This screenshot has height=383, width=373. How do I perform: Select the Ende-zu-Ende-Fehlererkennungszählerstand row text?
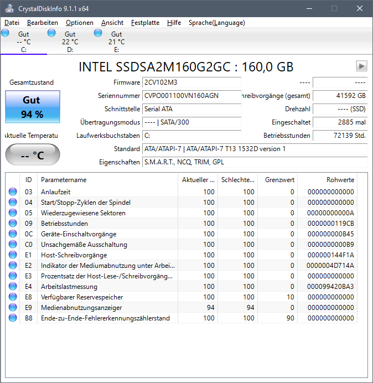(x=105, y=318)
